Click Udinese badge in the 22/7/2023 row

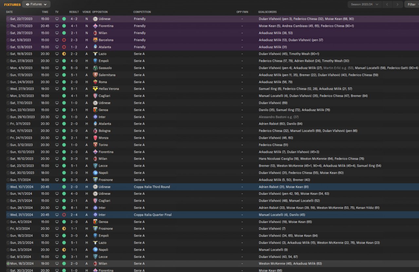(x=95, y=19)
